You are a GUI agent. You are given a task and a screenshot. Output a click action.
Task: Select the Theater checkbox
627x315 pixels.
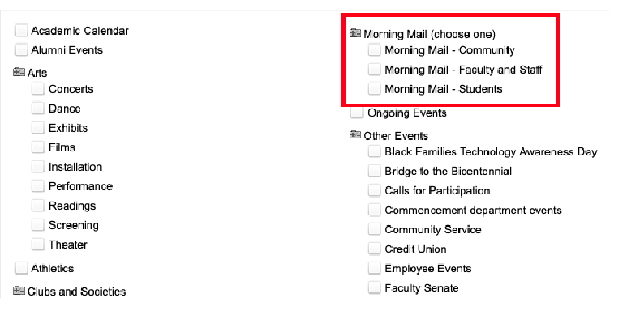click(x=38, y=245)
